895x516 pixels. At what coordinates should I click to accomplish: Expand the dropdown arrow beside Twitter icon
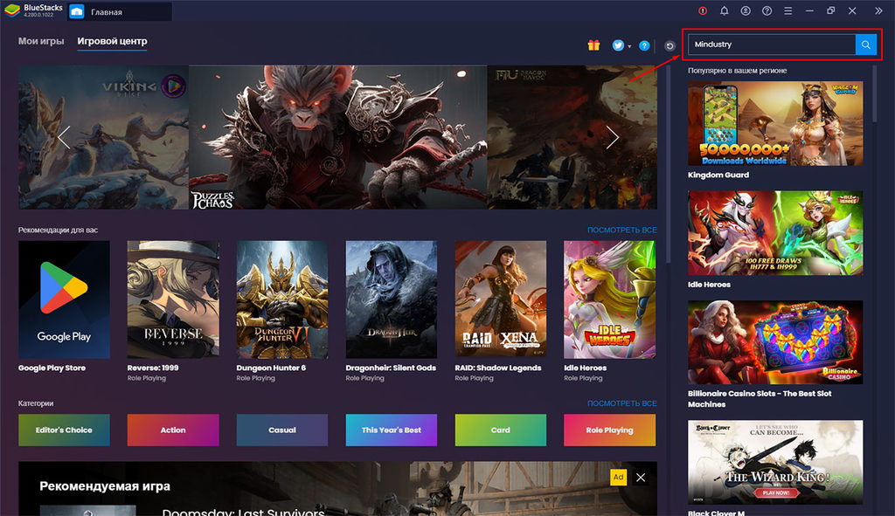(629, 47)
